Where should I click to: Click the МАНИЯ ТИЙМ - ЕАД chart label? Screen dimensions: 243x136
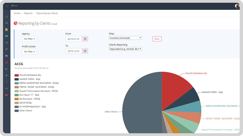[x=212, y=92]
